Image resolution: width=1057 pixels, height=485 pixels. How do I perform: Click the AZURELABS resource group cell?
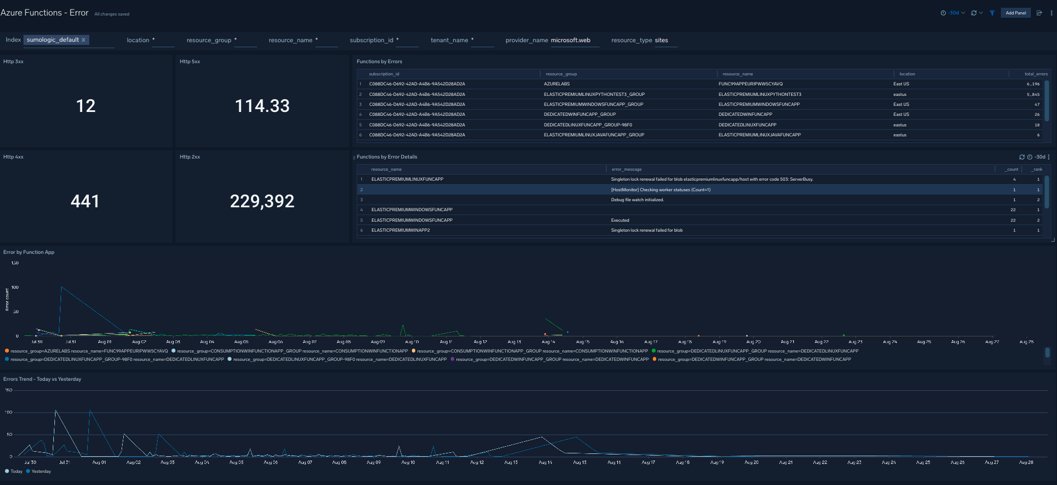click(x=557, y=84)
